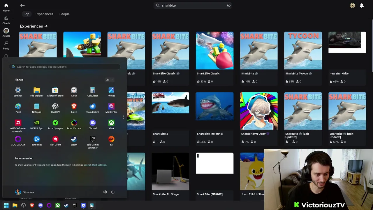Launch AMD Software Adrenalin
The width and height of the screenshot is (373, 210).
18,126
